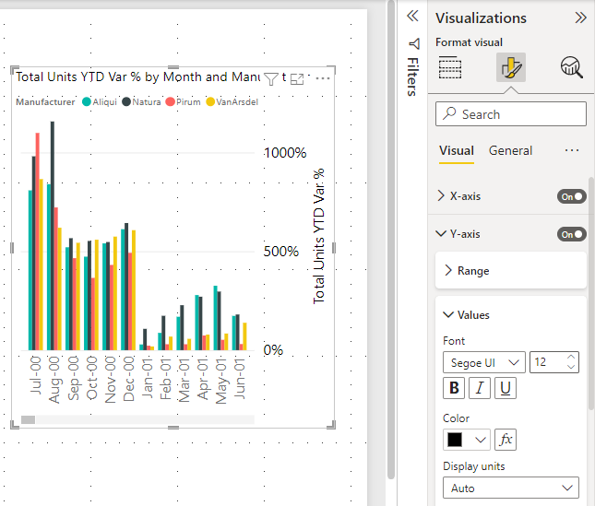The width and height of the screenshot is (595, 506).
Task: Click the Jun-01 axis label
Action: coord(240,378)
